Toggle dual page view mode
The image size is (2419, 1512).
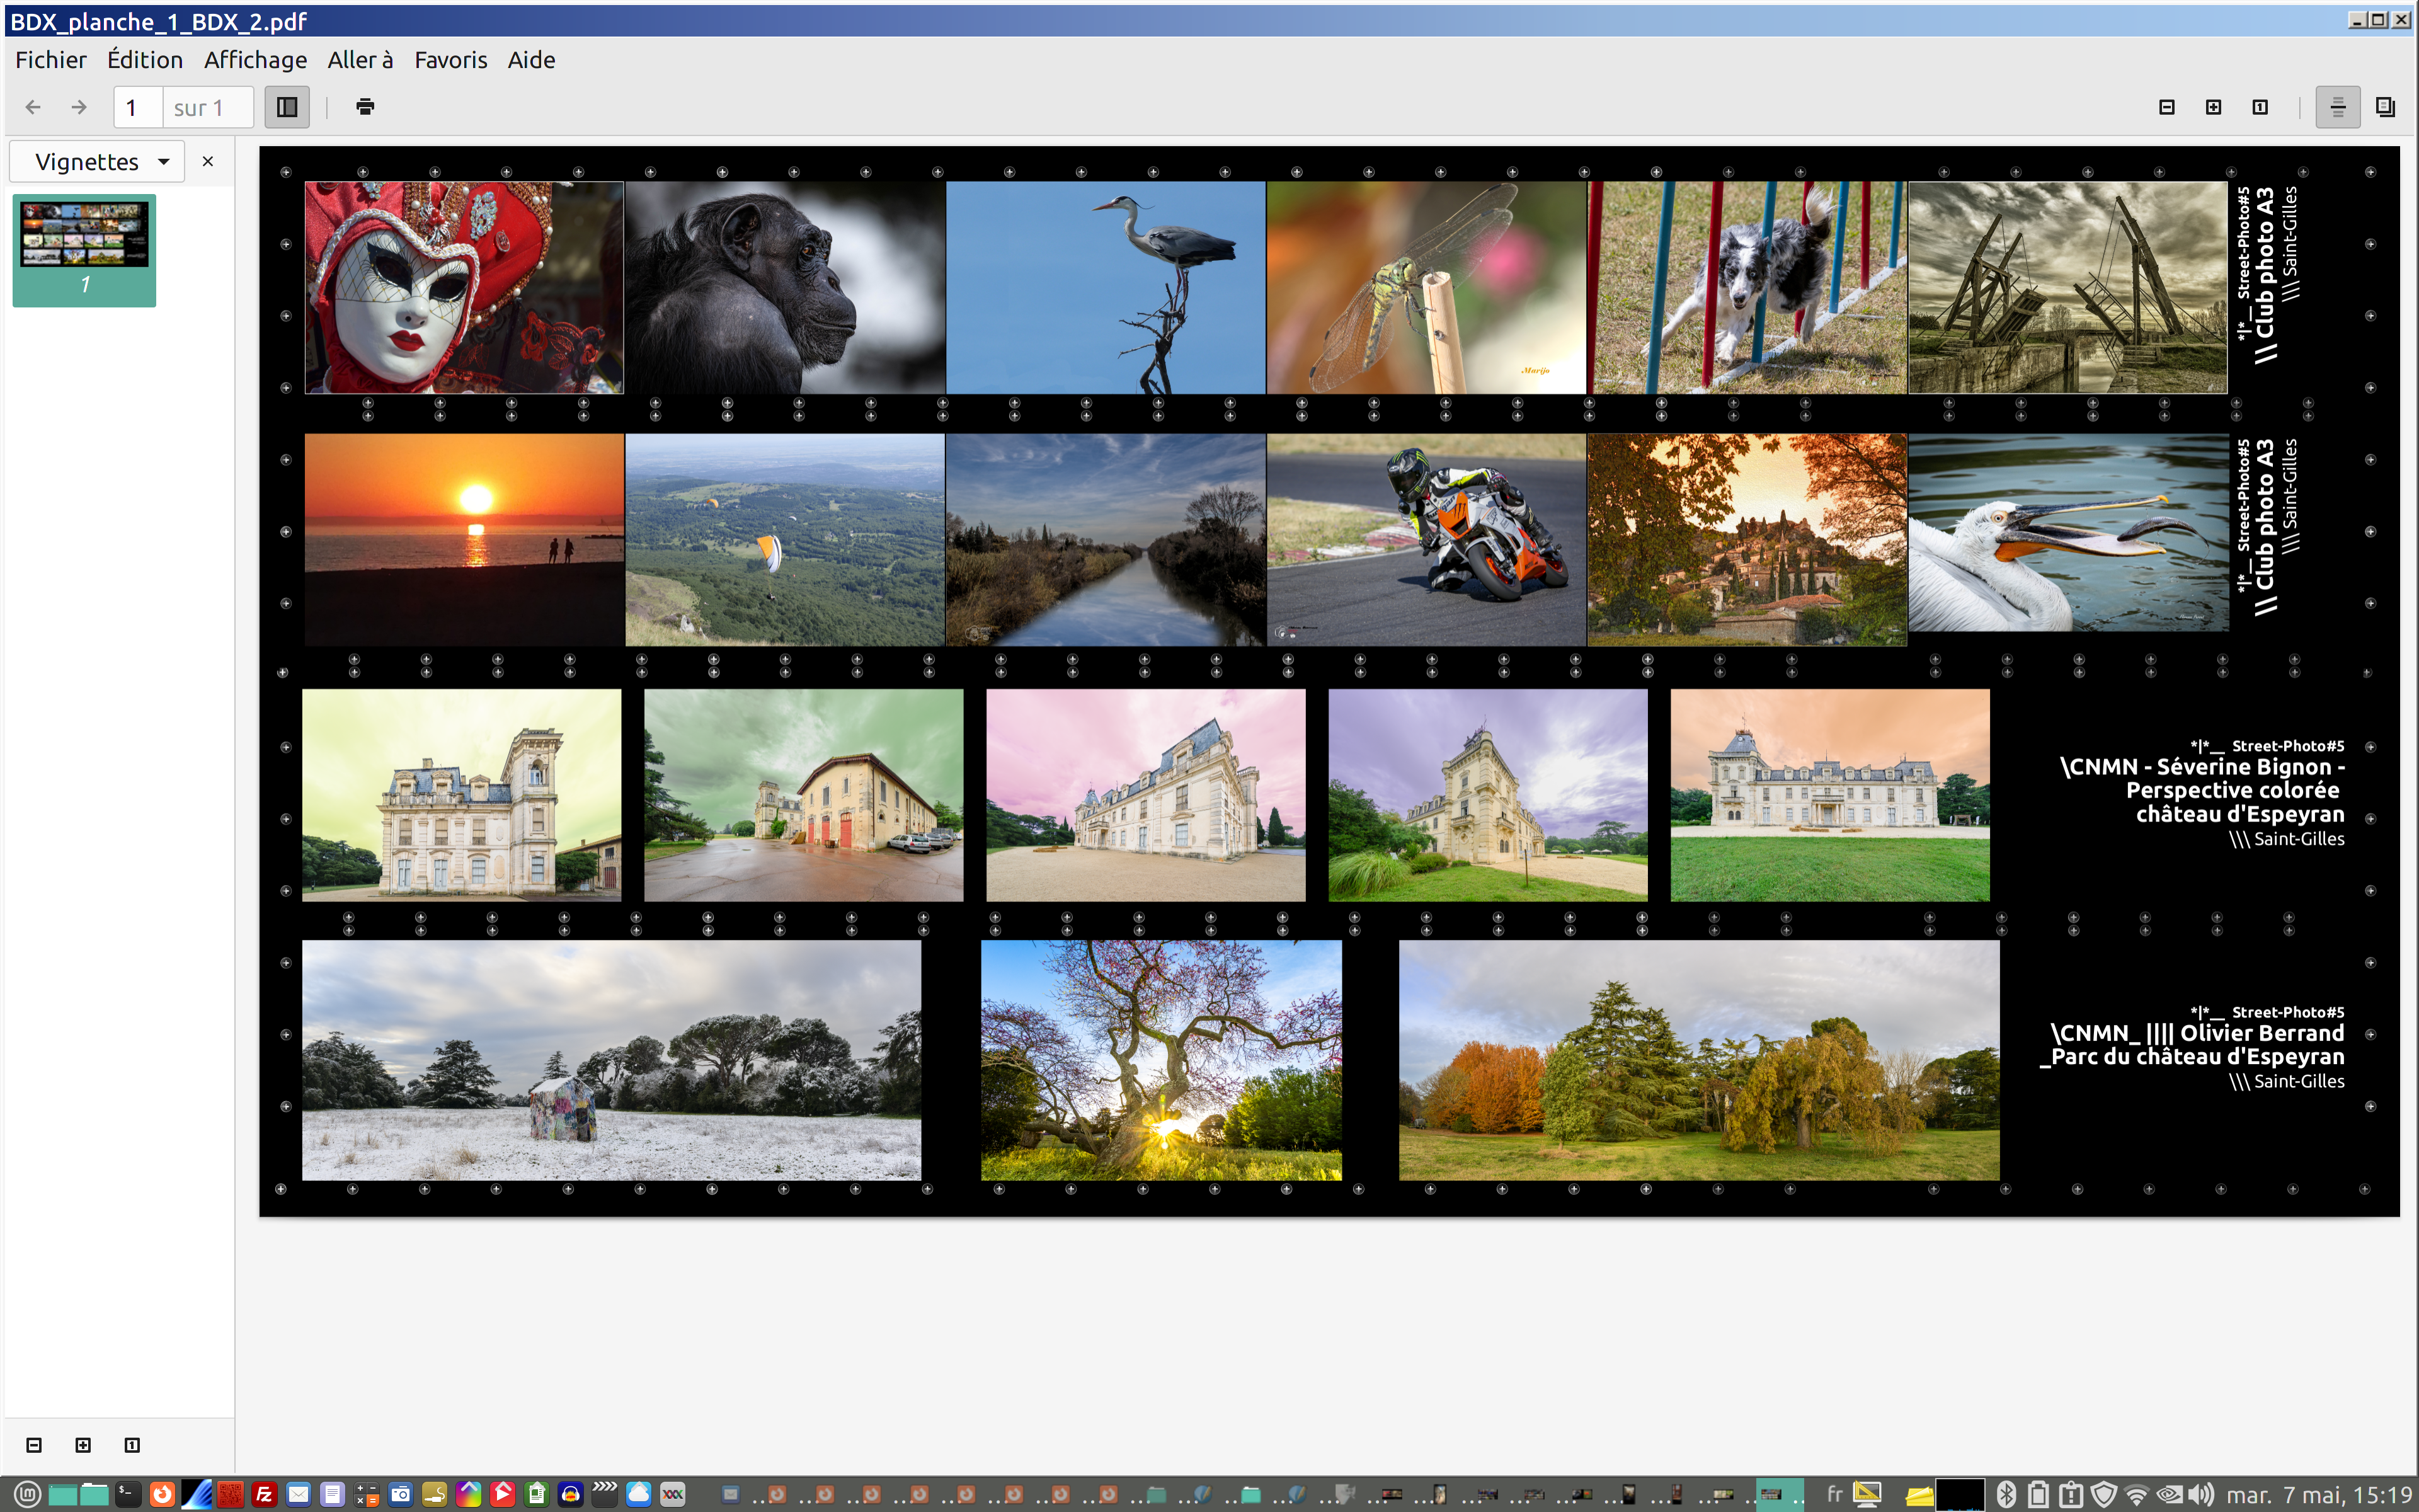tap(2385, 107)
